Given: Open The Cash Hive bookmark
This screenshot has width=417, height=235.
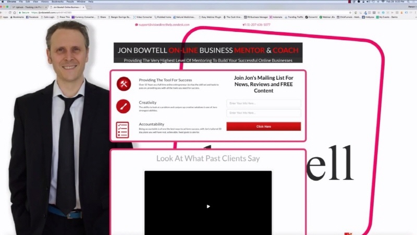Looking at the screenshot, I should [x=232, y=17].
